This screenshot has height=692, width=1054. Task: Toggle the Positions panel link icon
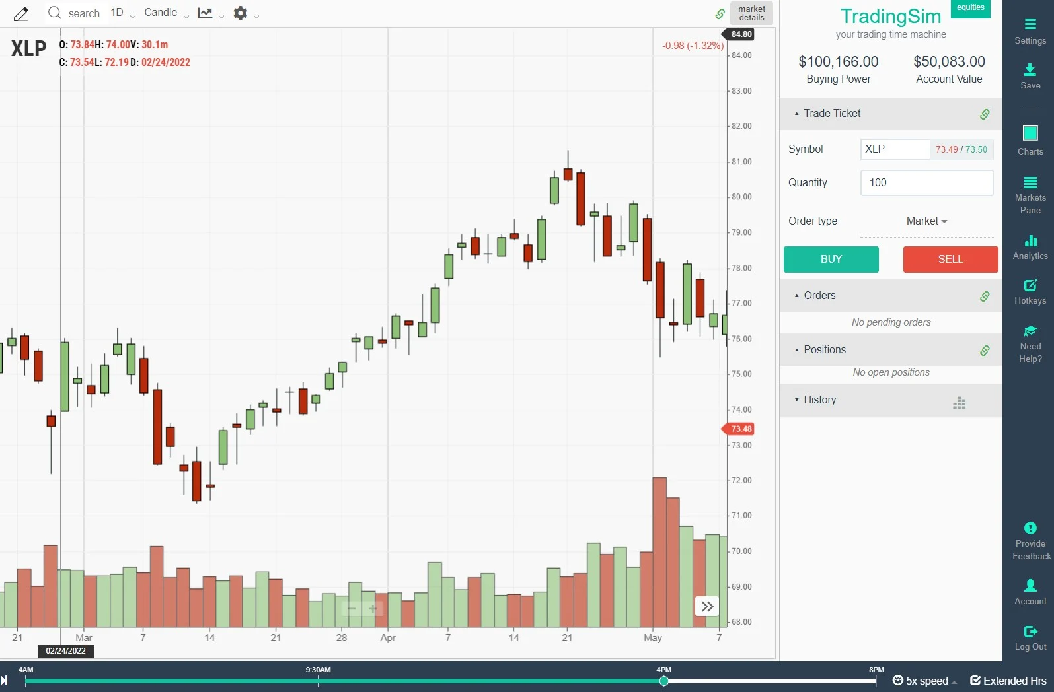click(985, 350)
